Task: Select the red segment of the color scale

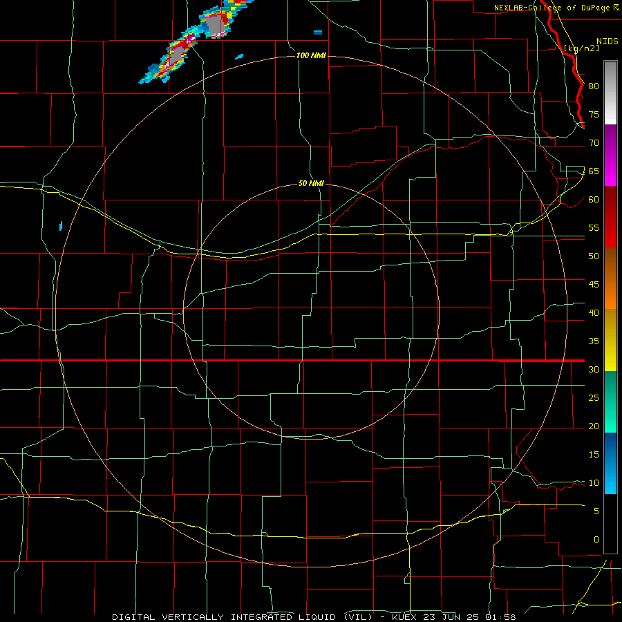Action: click(x=610, y=216)
